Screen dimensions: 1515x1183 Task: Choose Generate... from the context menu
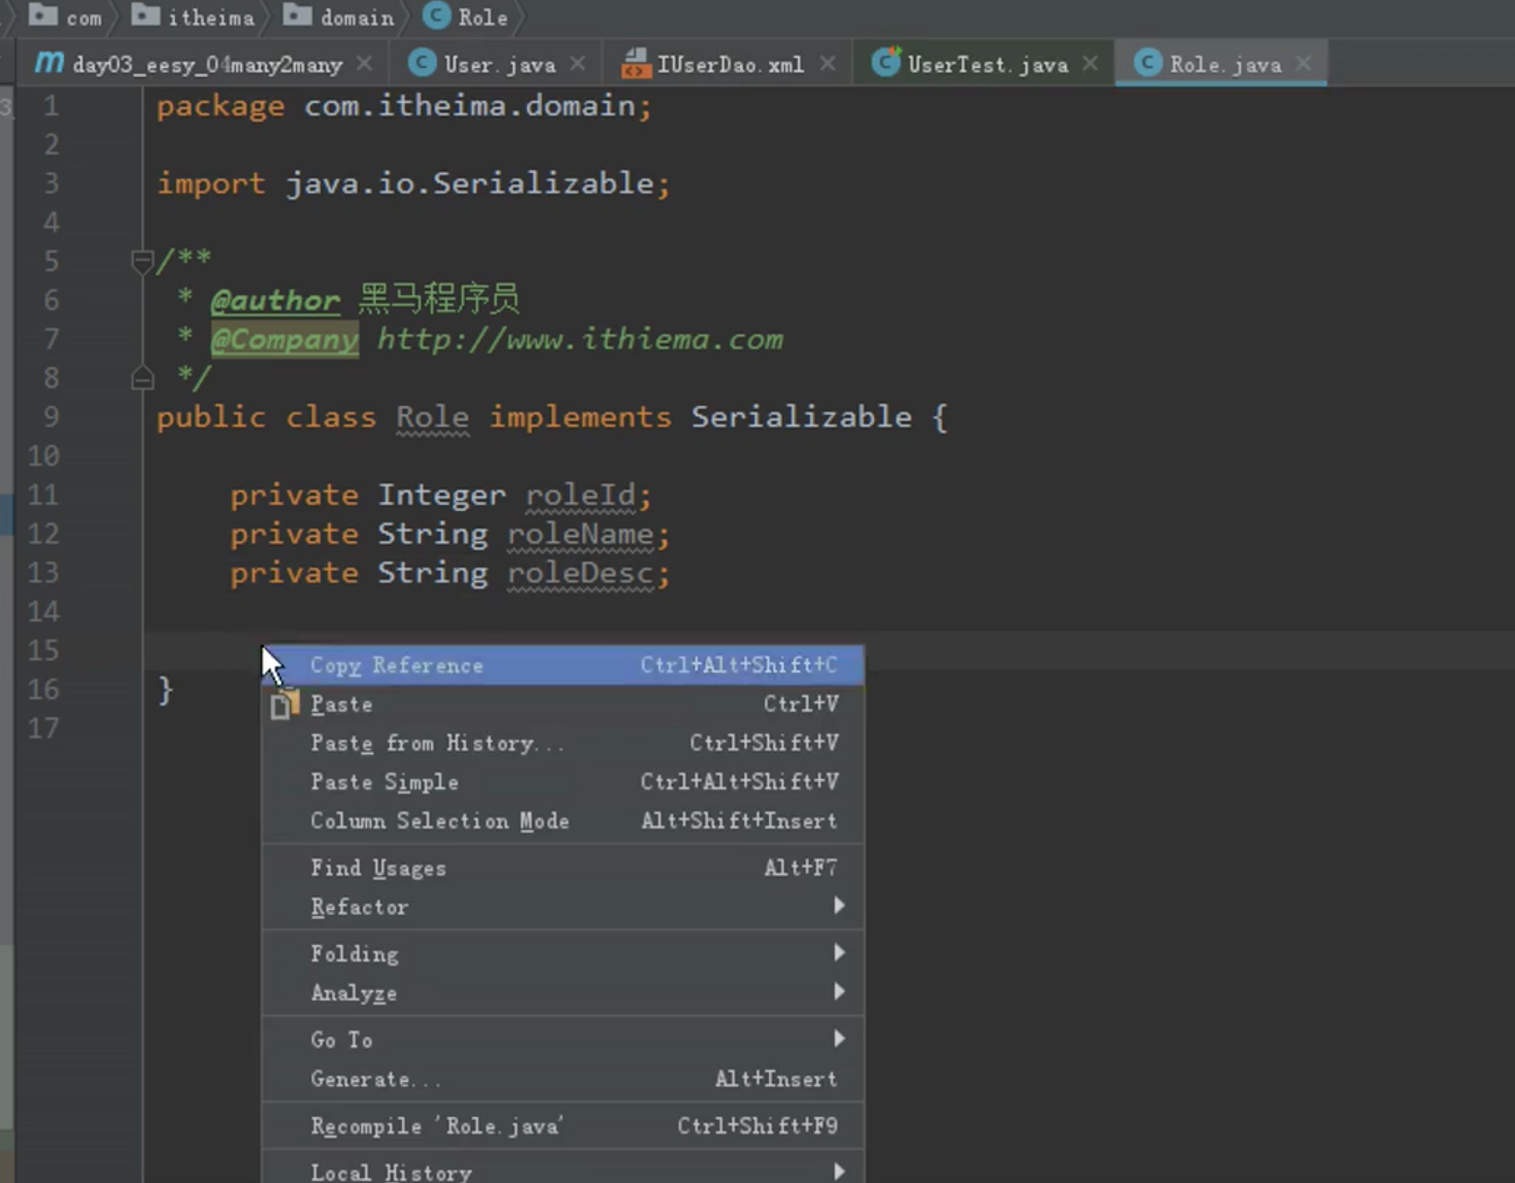click(x=562, y=1078)
